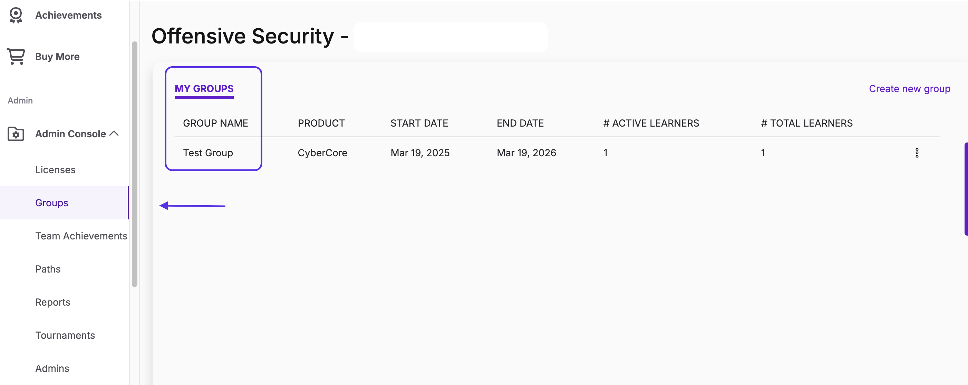Viewport: 968px width, 385px height.
Task: Click the Admin Console folder gear icon
Action: (x=16, y=134)
